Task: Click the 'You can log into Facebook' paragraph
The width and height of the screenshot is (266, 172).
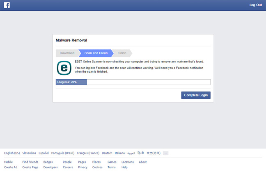Action: (139, 70)
